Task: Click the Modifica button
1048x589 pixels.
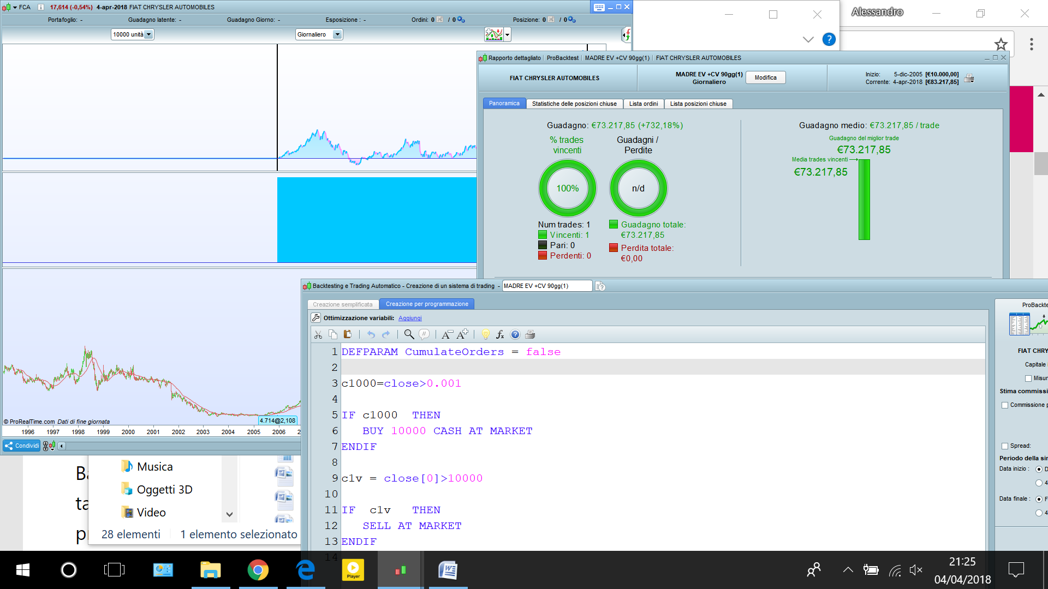Action: pos(765,77)
